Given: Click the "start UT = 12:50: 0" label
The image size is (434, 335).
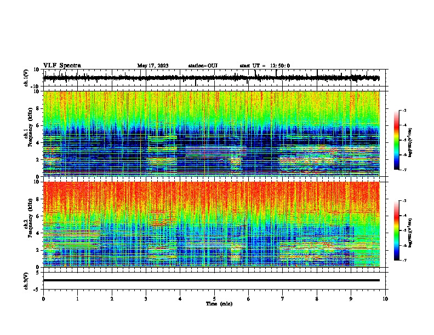Looking at the screenshot, I should click(265, 66).
